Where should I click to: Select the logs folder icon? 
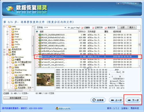coord(13,37)
